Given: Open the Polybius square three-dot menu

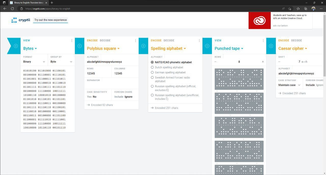Looking at the screenshot, I should click(135, 40).
